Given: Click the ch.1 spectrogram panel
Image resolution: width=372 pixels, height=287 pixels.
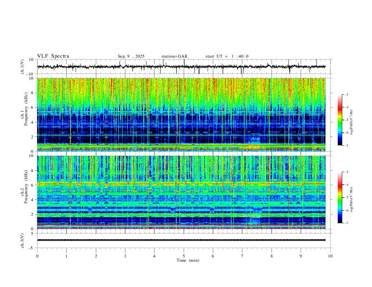Looking at the screenshot, I should tap(181, 114).
